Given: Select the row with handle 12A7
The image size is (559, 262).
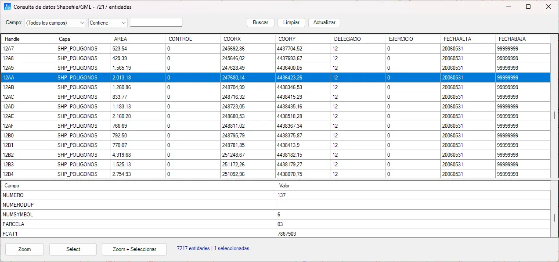Looking at the screenshot, I should click(276, 49).
